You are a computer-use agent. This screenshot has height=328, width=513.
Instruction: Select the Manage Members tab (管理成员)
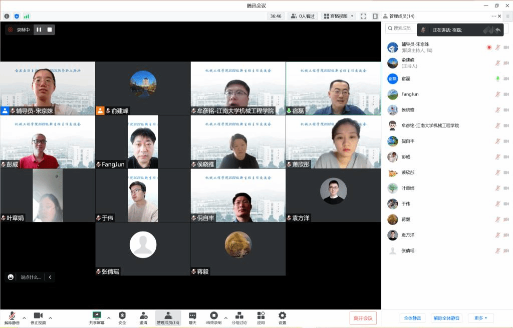[x=168, y=317]
